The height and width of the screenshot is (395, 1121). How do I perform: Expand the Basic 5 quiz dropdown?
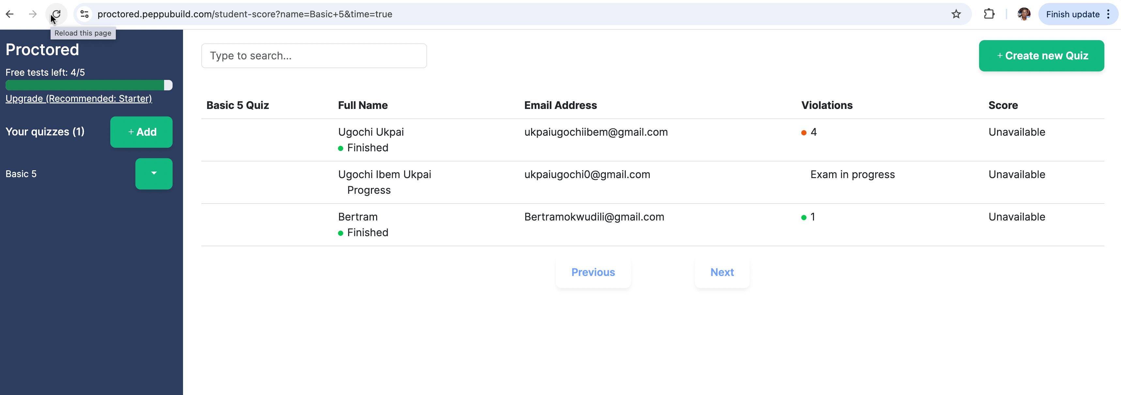coord(154,174)
